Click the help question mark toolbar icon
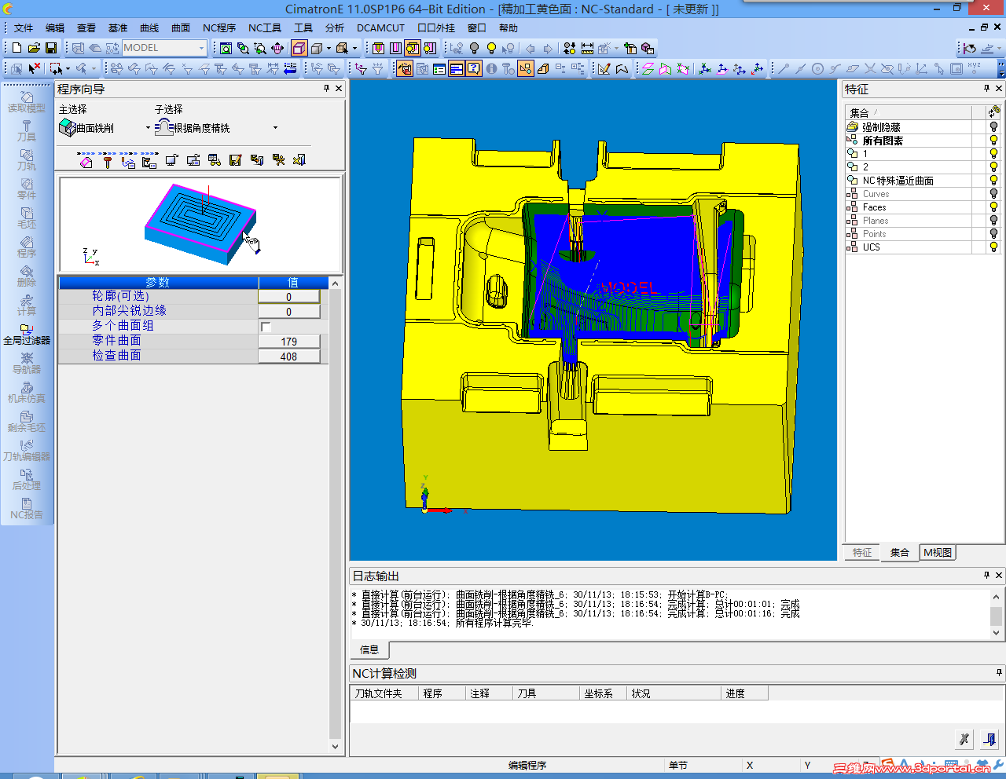The width and height of the screenshot is (1006, 779). point(474,68)
